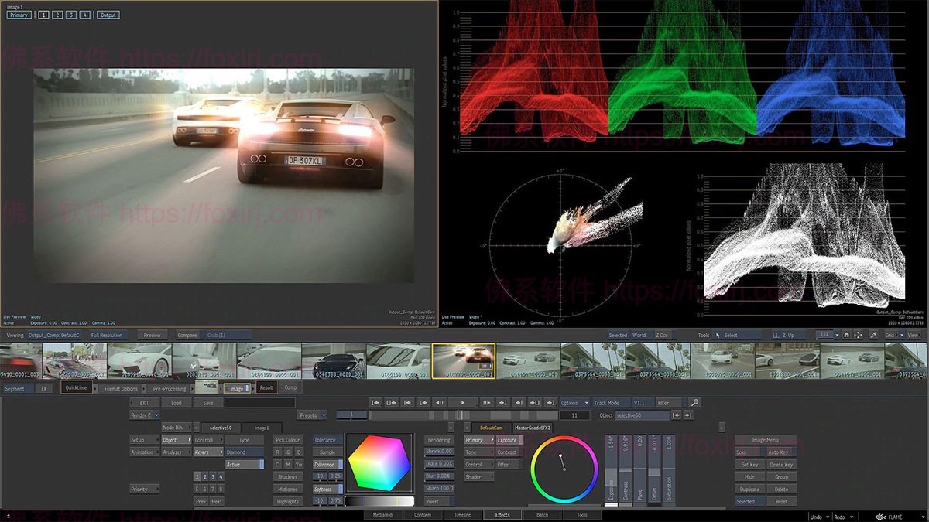The width and height of the screenshot is (929, 522).
Task: Click the Set Key button
Action: [748, 465]
